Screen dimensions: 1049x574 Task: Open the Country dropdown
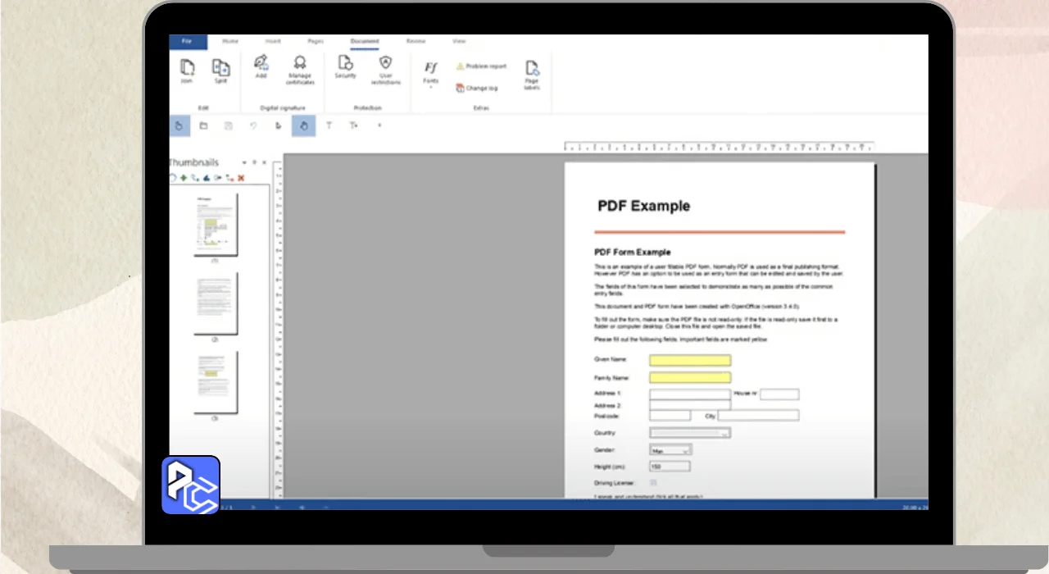(x=690, y=433)
